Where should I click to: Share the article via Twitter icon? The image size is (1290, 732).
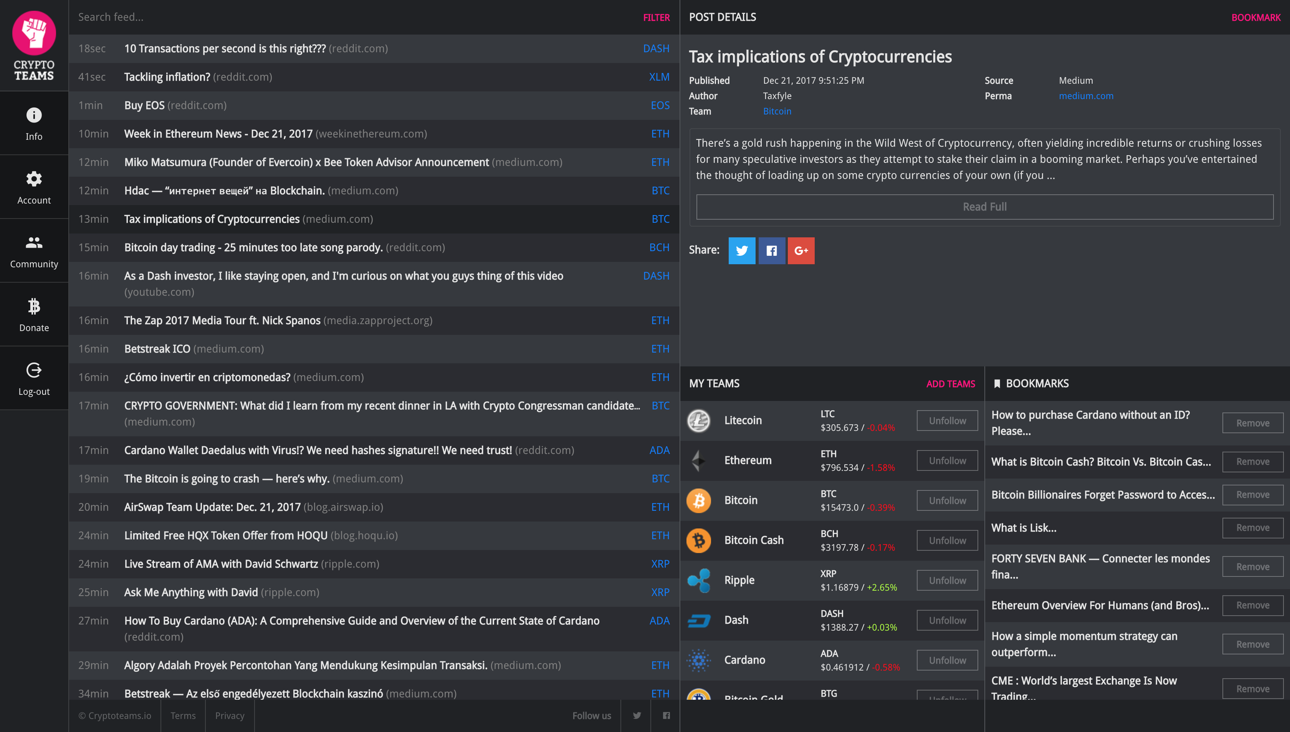coord(741,250)
